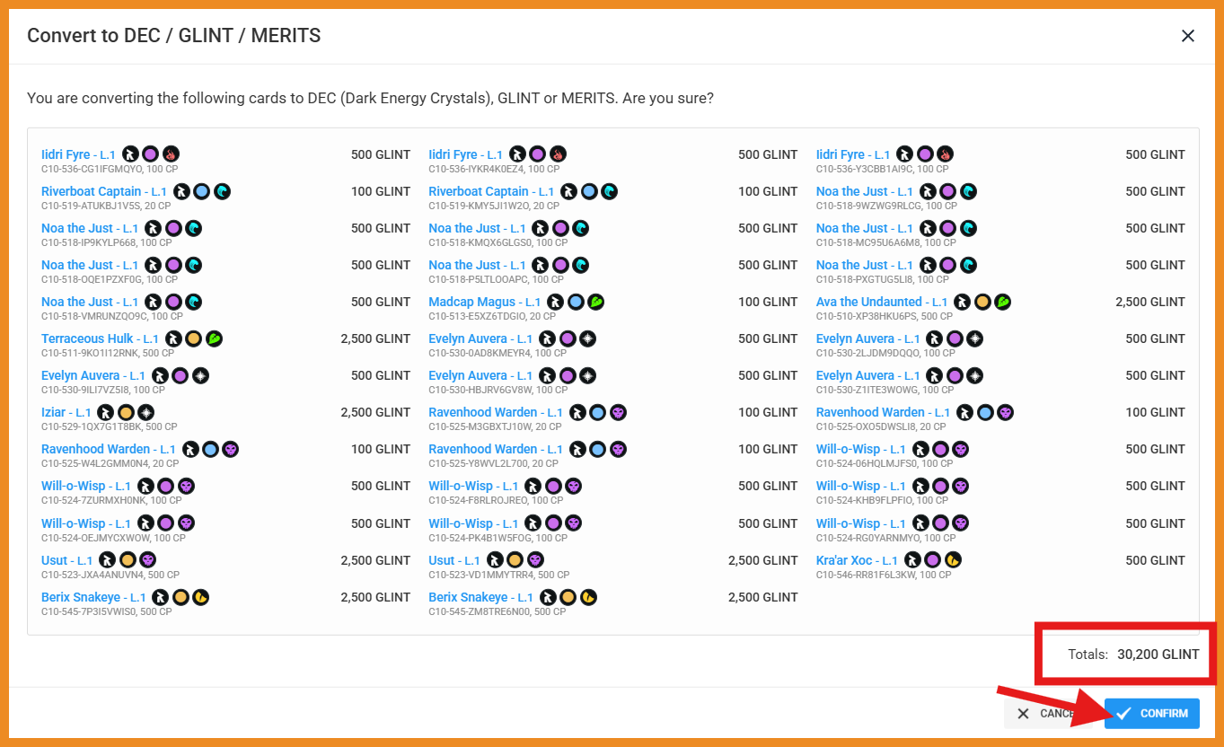Click the 30,200 GLINT totals value
Viewport: 1224px width, 747px height.
(x=1158, y=655)
